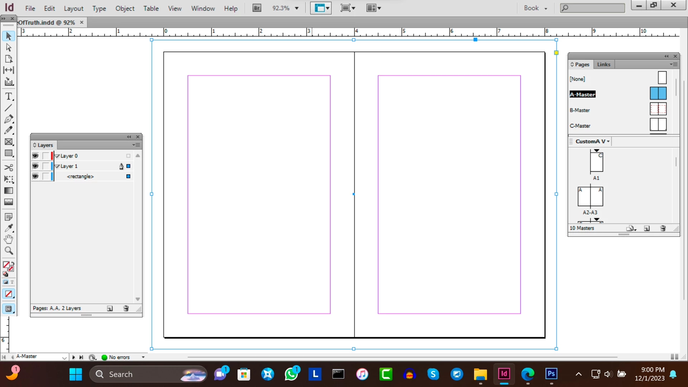The height and width of the screenshot is (387, 688).
Task: Open the Book workspace dropdown
Action: click(x=536, y=8)
